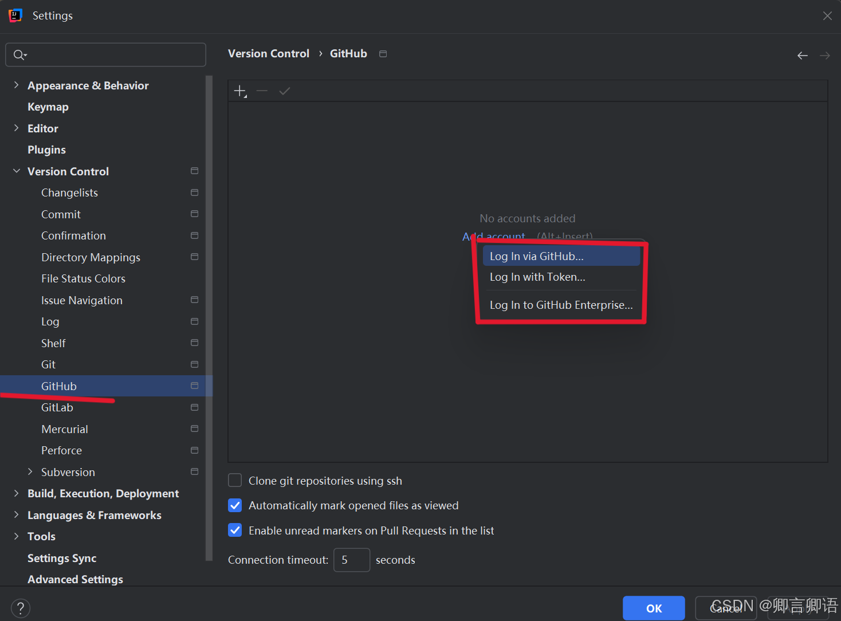Viewport: 841px width, 621px height.
Task: Click the Connection timeout input field
Action: point(352,560)
